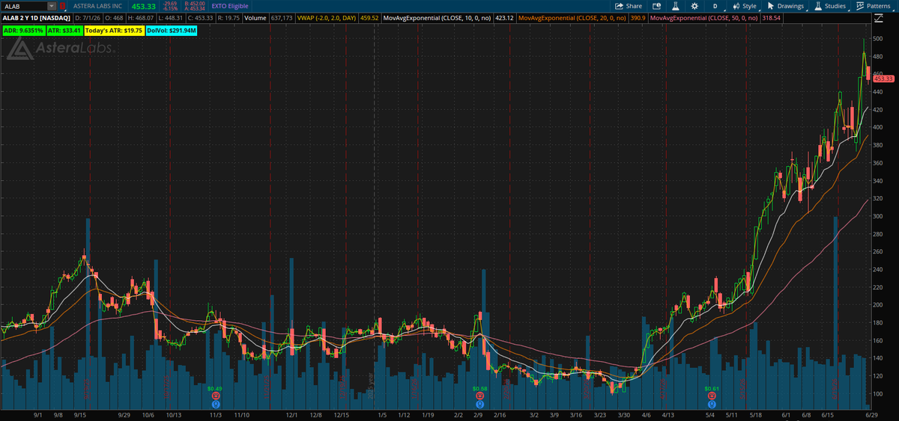
Task: Click the red symbol link icon
Action: (63, 5)
